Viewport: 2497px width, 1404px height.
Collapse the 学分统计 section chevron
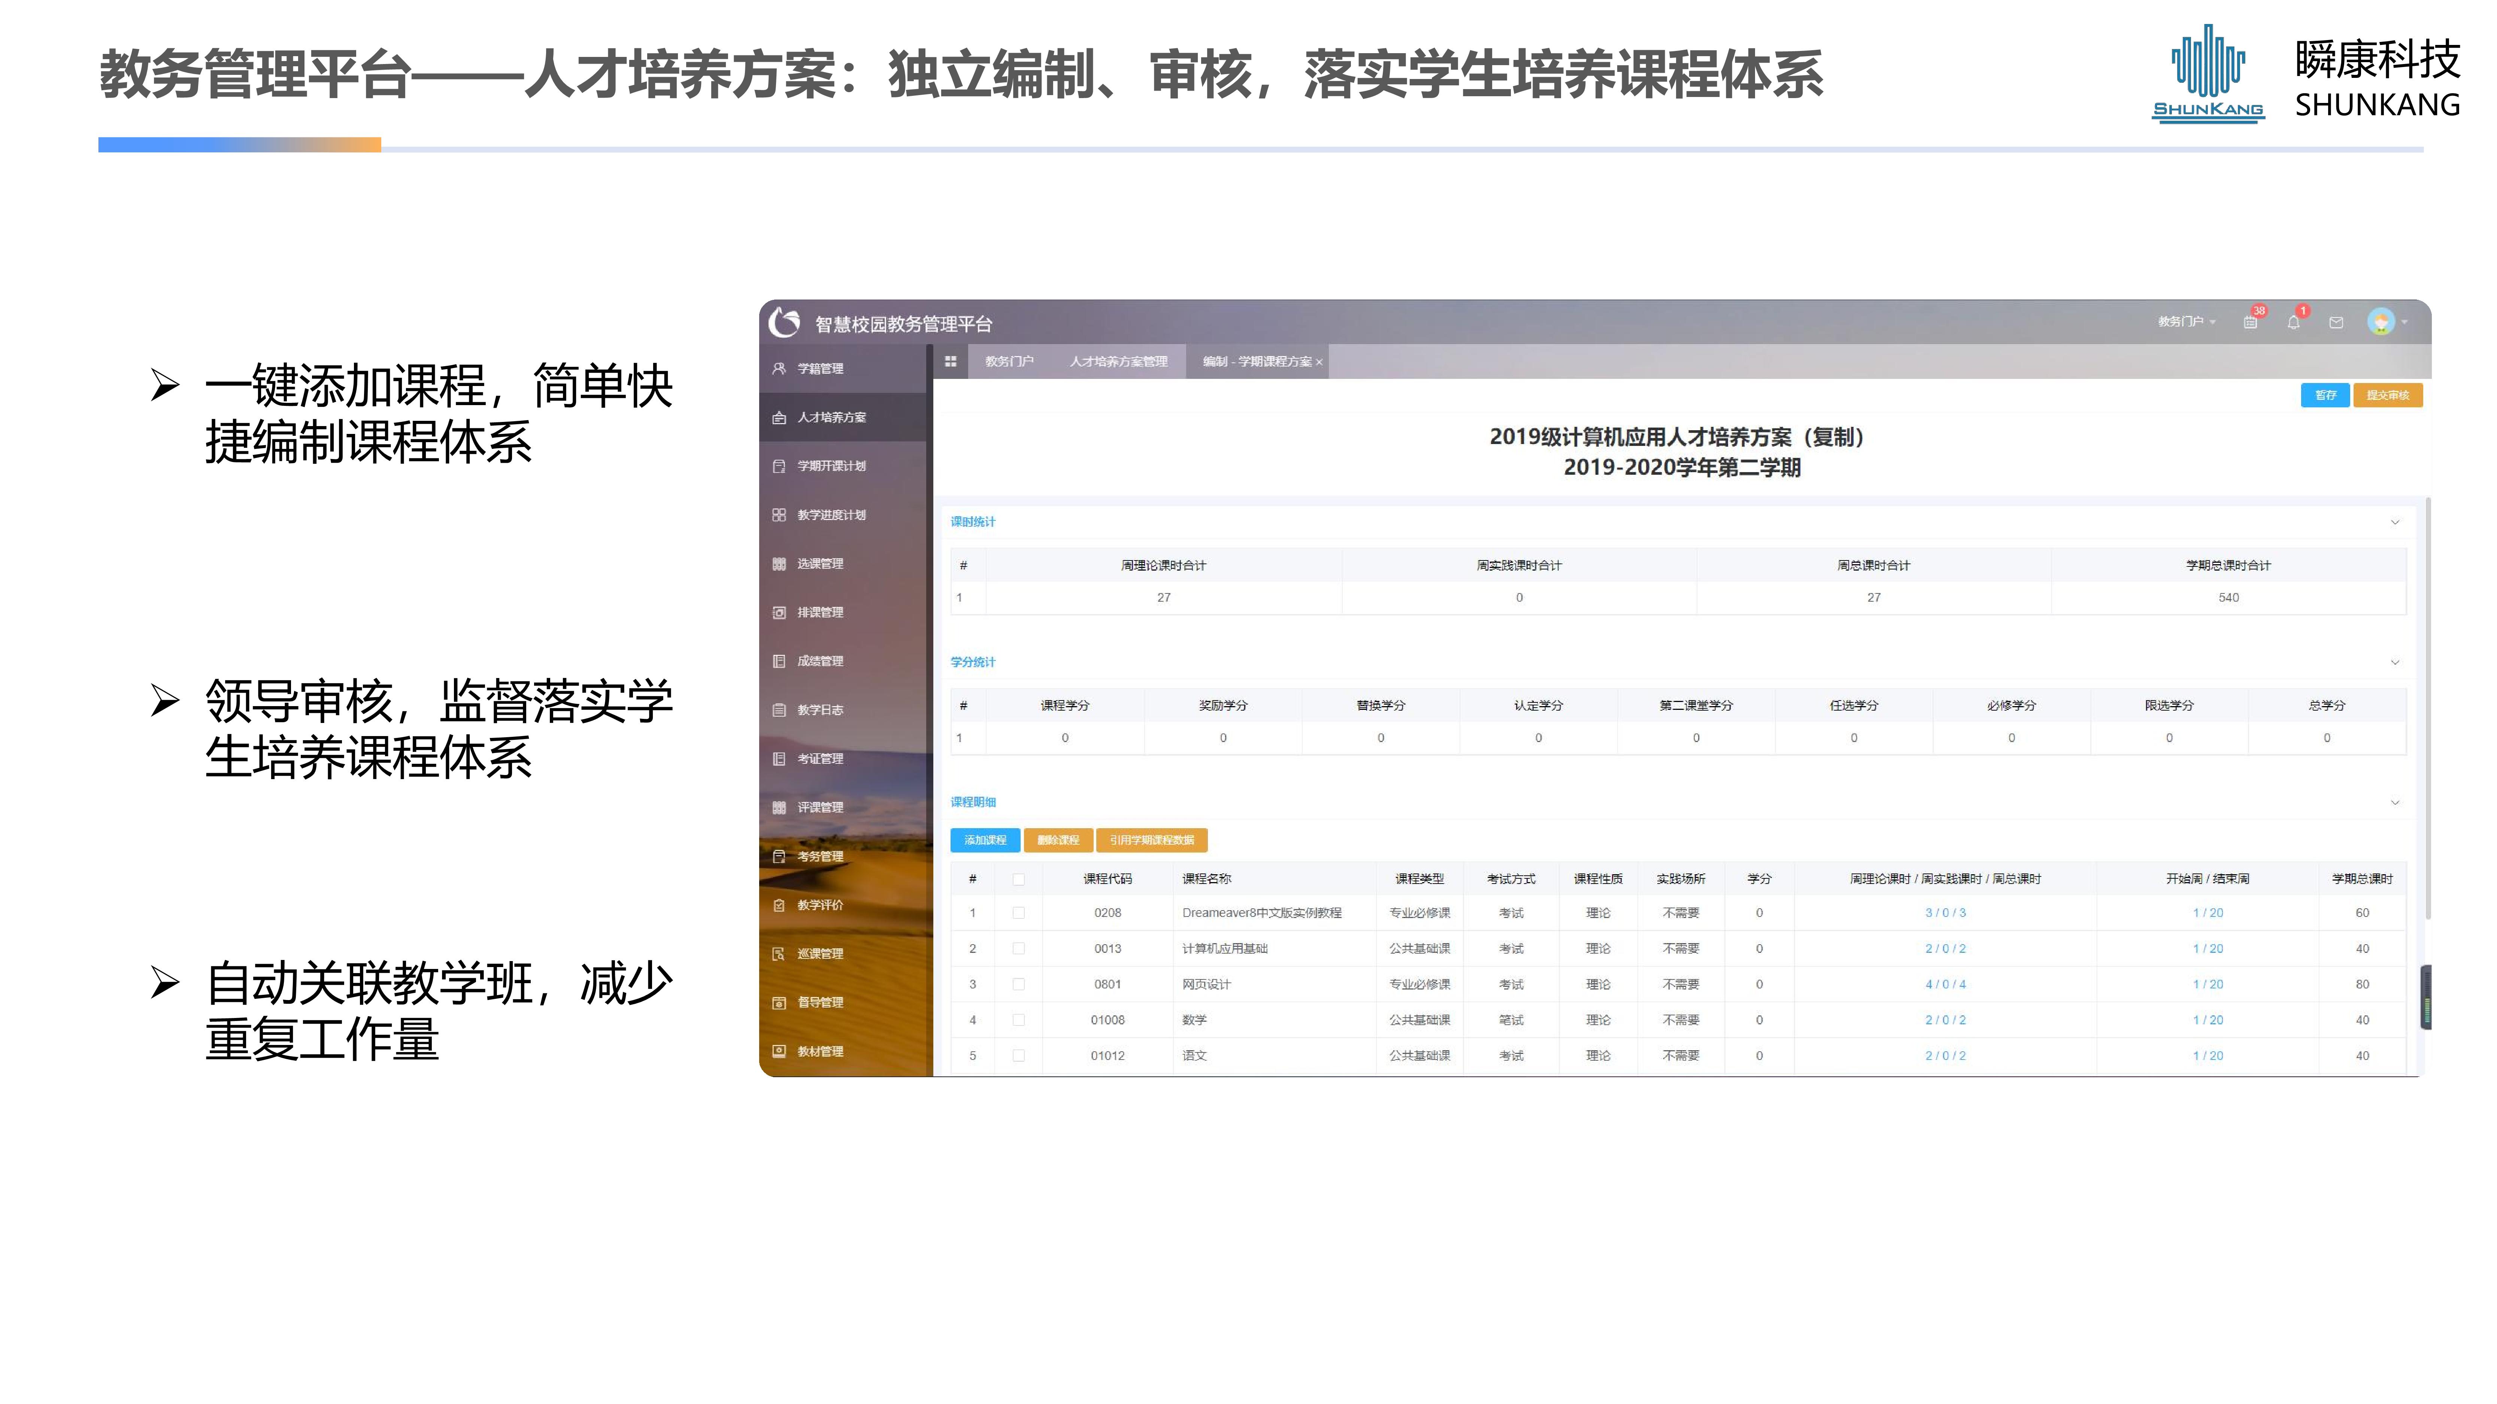point(2395,663)
